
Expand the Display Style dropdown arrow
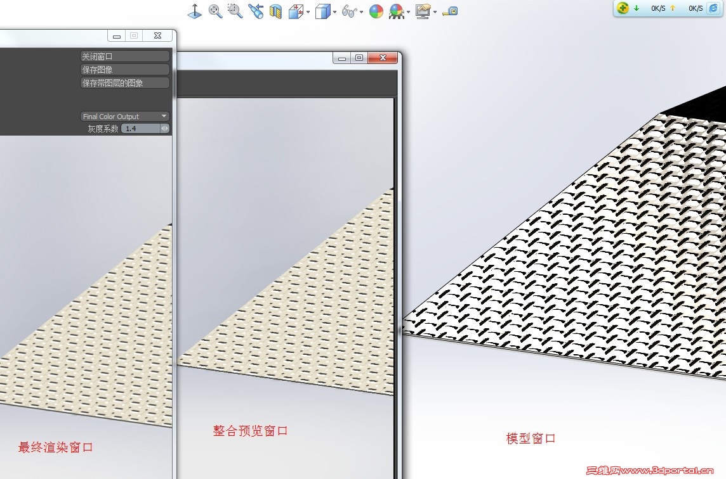pyautogui.click(x=334, y=12)
